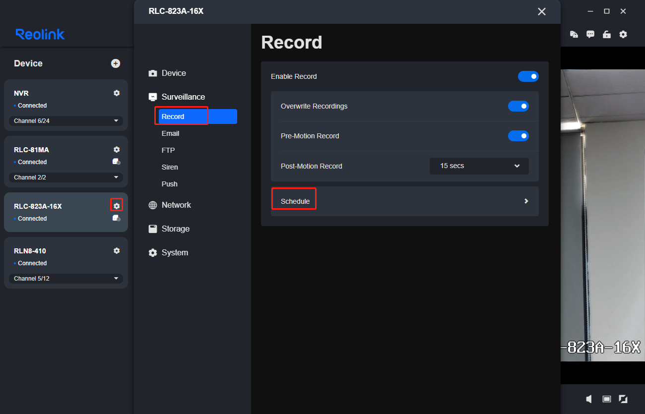The width and height of the screenshot is (645, 414).
Task: Add a new device with plus icon
Action: click(116, 63)
